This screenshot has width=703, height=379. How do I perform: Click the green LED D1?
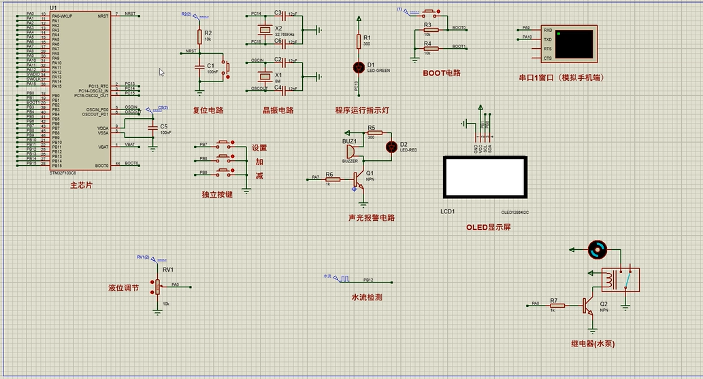[x=359, y=67]
